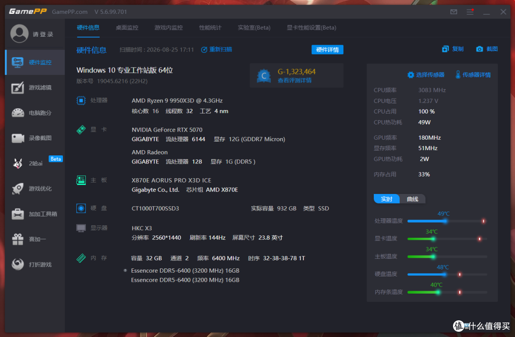Image resolution: width=515 pixels, height=337 pixels.
Task: Click the 选择传感器 gear icon
Action: 411,75
